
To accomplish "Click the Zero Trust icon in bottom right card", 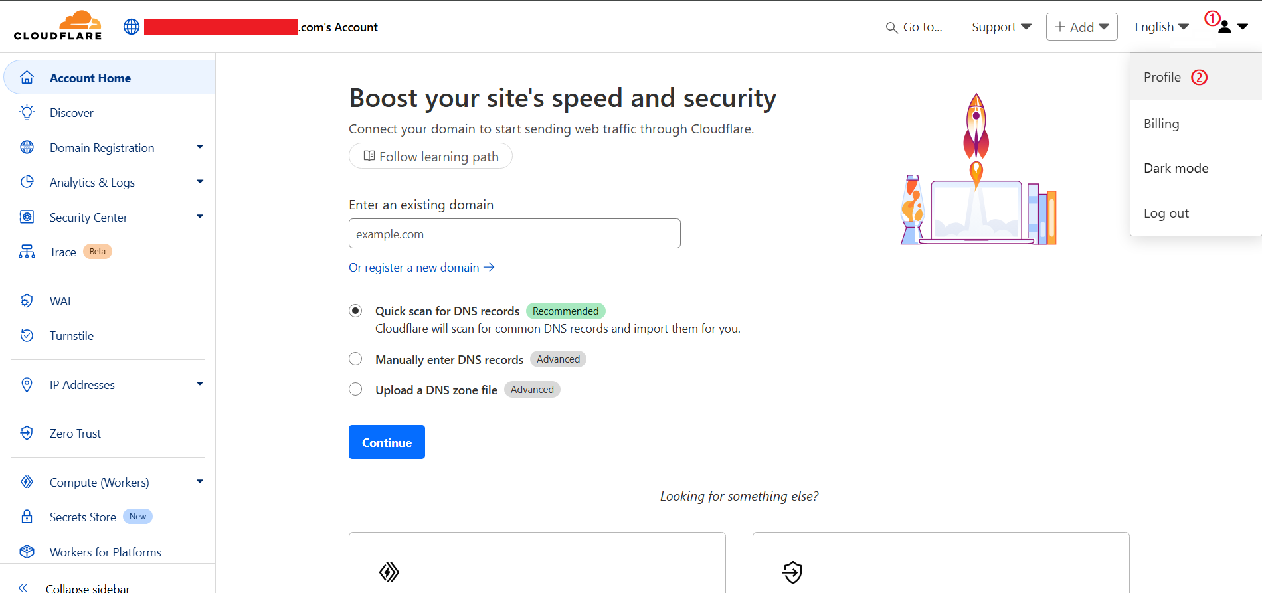I will [x=792, y=572].
